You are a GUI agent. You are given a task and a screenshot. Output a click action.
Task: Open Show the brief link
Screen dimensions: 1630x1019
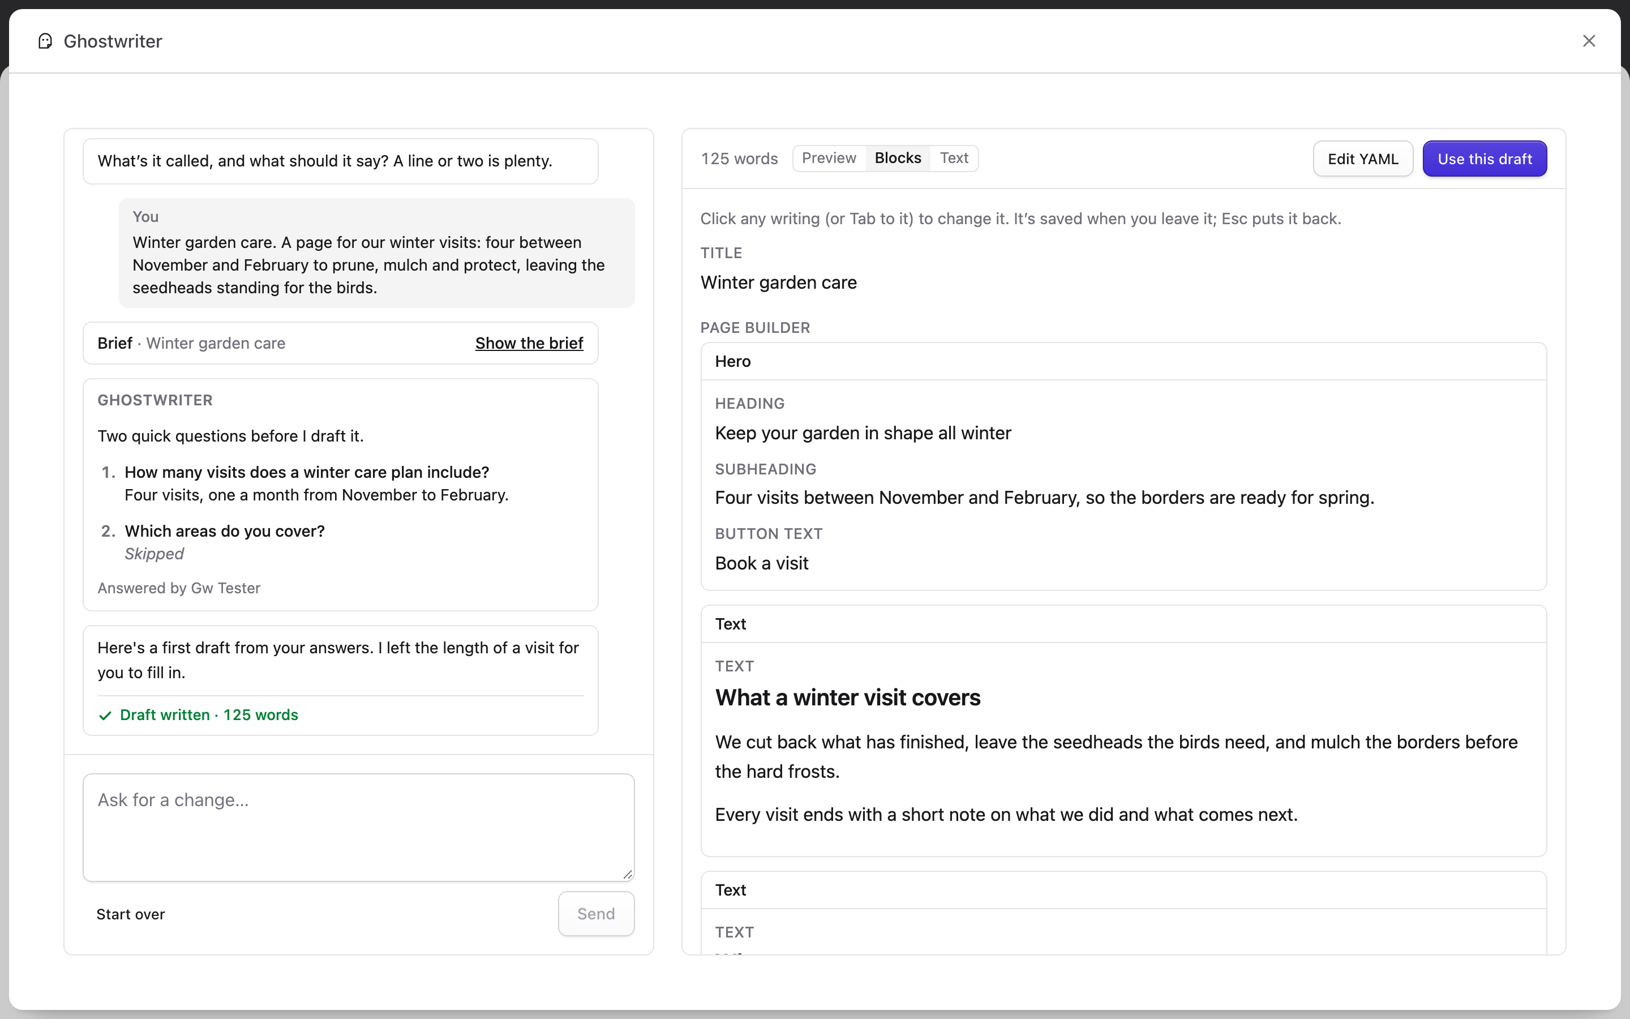click(x=529, y=343)
